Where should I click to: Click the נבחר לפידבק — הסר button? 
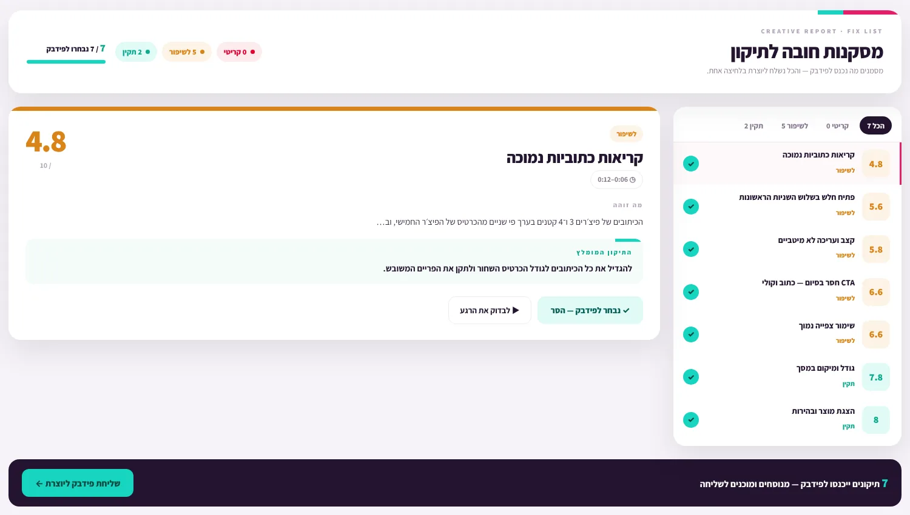(590, 310)
